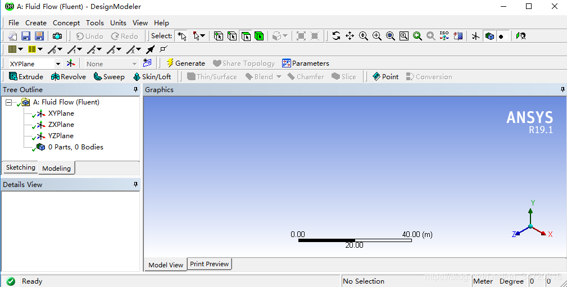Toggle the display model cube icon
This screenshot has height=287, width=567.
489,36
